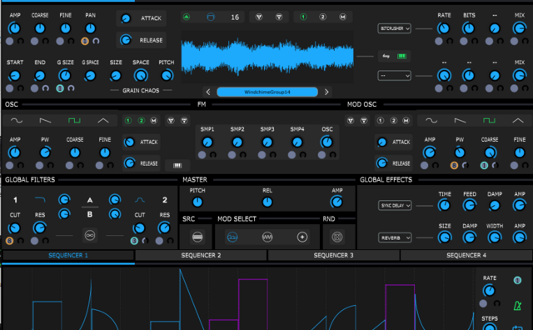Image resolution: width=533 pixels, height=330 pixels.
Task: Switch to SEQUENCER 1 tab
Action: coord(68,255)
